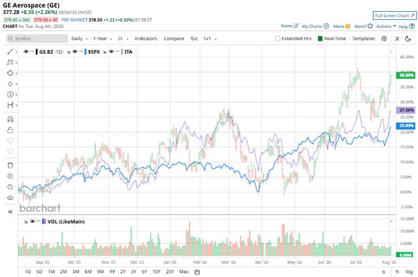
Task: Hide the ITA series eye toggle
Action: click(111, 52)
